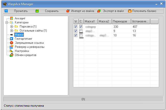
Task: Click the Прочитать toolbar icon
Action: [6, 11]
